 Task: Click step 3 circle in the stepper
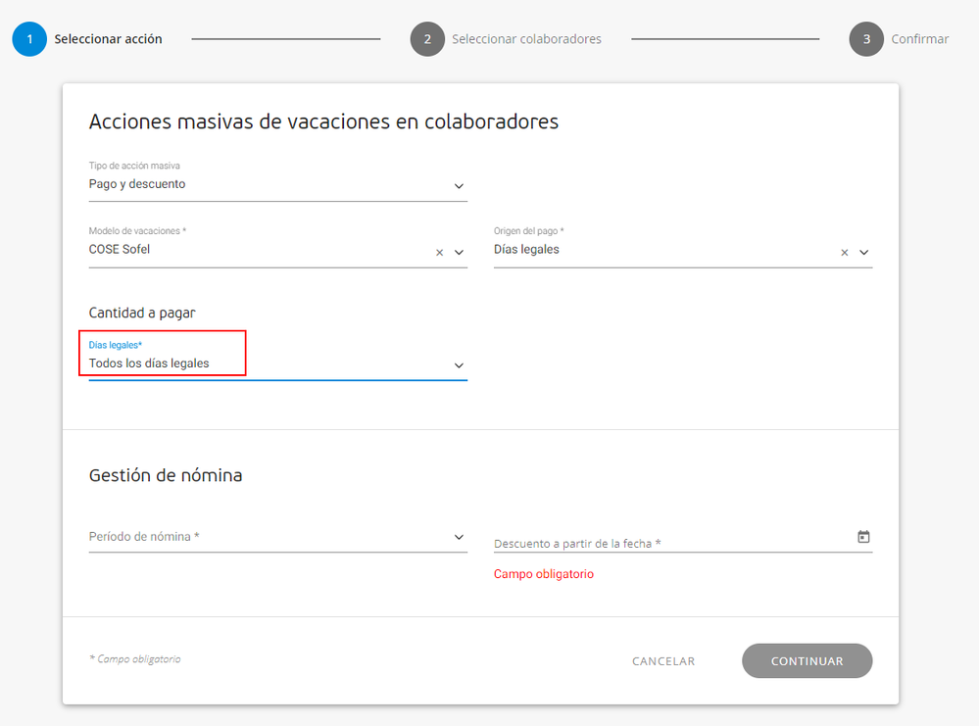[866, 39]
